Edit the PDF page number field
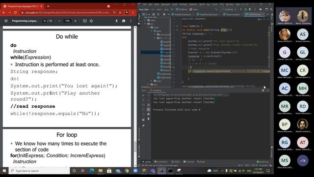This screenshot has width=314, height=177. tap(45, 21)
